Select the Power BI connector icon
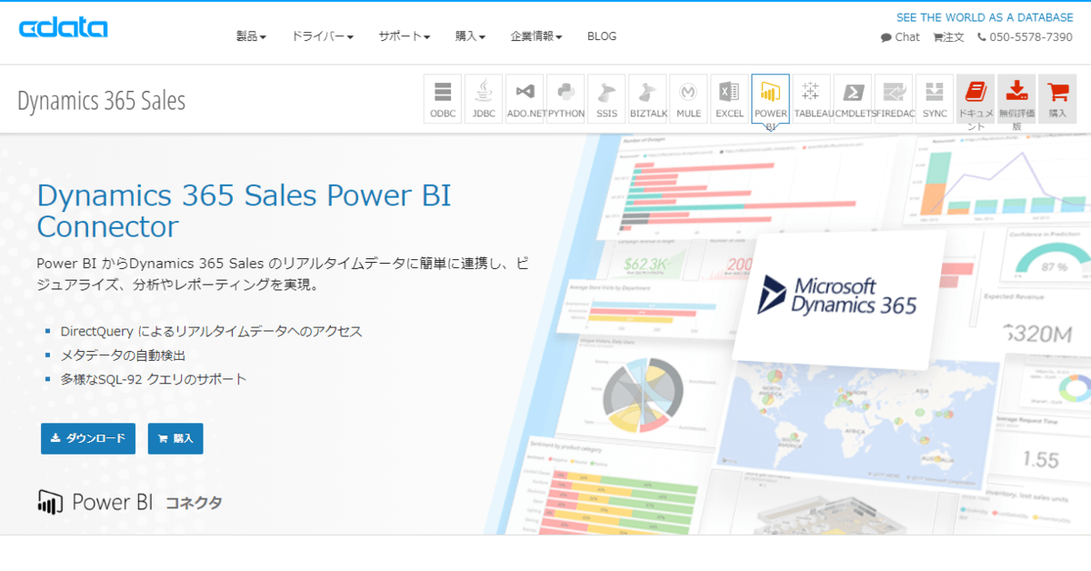1091x571 pixels. (770, 98)
